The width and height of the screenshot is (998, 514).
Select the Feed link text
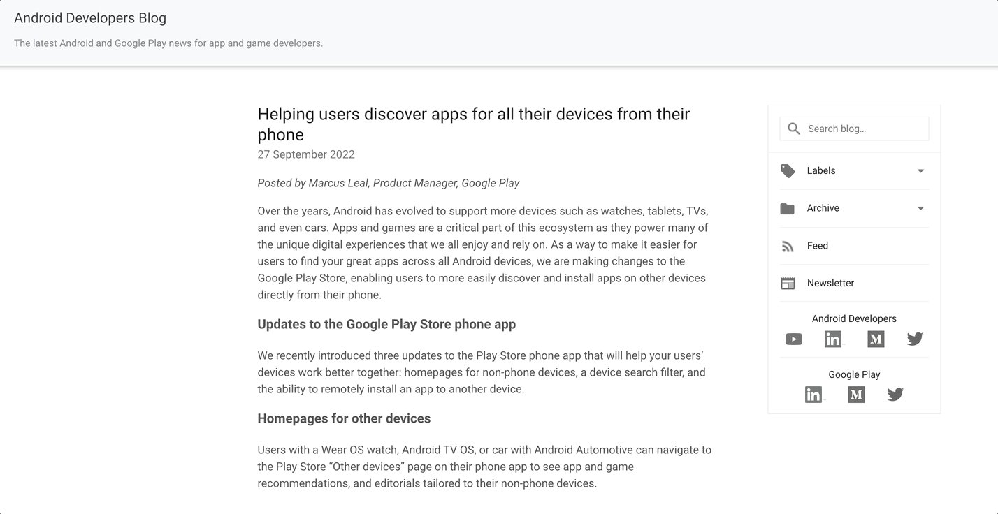pos(818,246)
